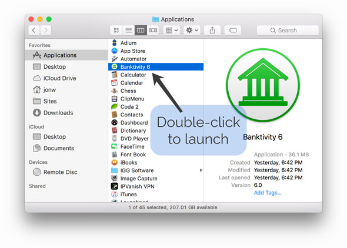Open Desktop under Favorites
This screenshot has height=248, width=347.
(x=66, y=66)
